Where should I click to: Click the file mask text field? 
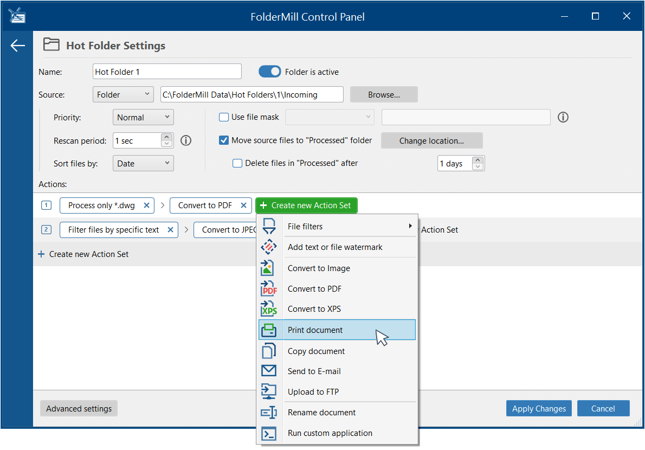466,117
